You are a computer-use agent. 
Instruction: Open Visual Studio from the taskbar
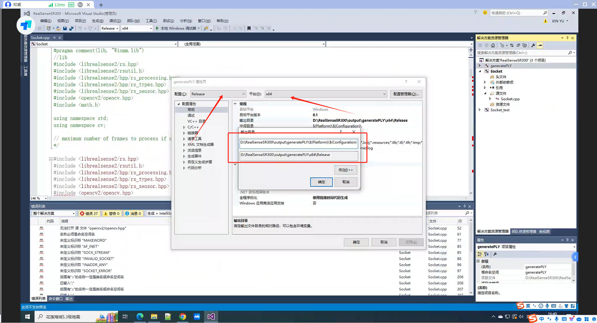[x=211, y=316]
